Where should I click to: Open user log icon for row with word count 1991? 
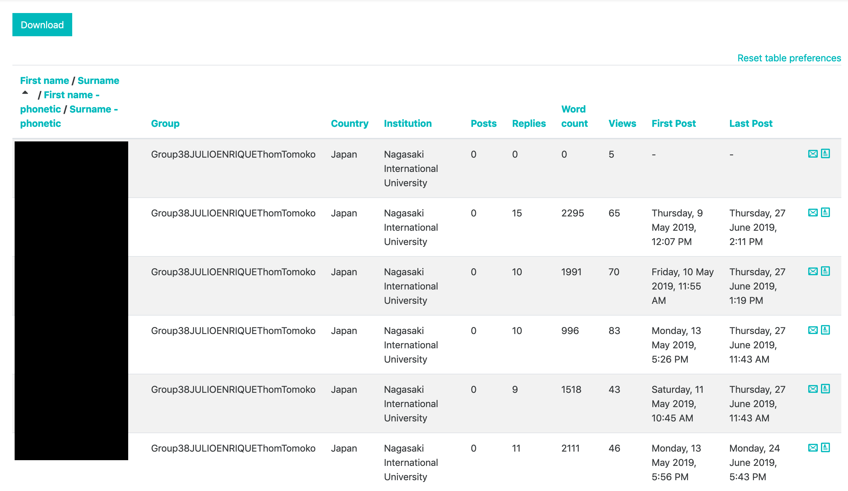[x=825, y=271]
